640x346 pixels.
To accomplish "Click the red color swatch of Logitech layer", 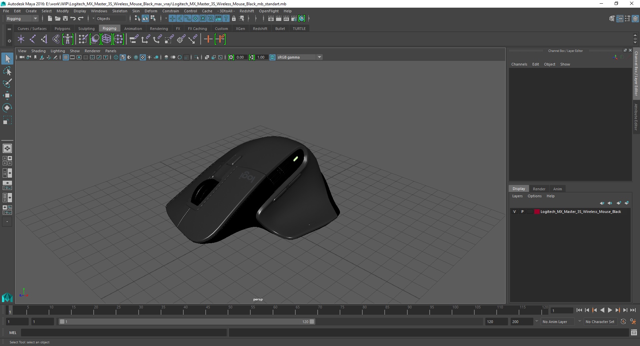I will click(x=537, y=212).
